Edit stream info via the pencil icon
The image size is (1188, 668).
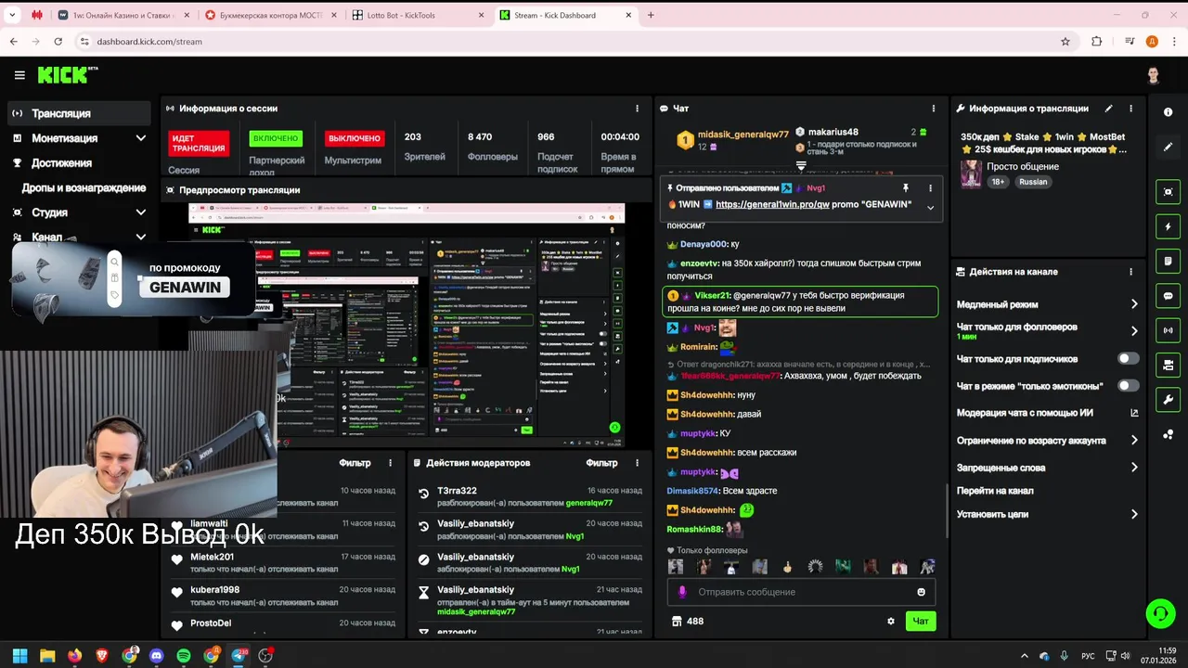pos(1108,109)
